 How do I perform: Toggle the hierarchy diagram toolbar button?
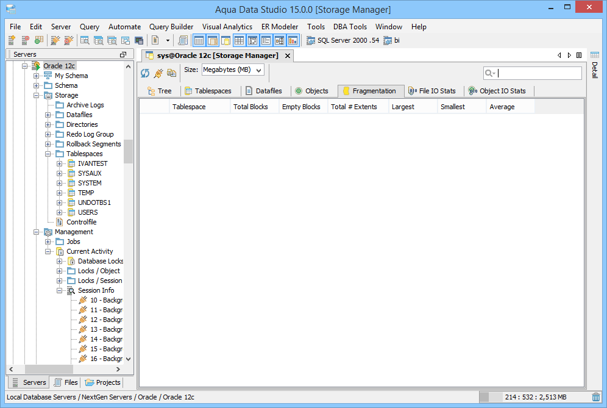(280, 40)
